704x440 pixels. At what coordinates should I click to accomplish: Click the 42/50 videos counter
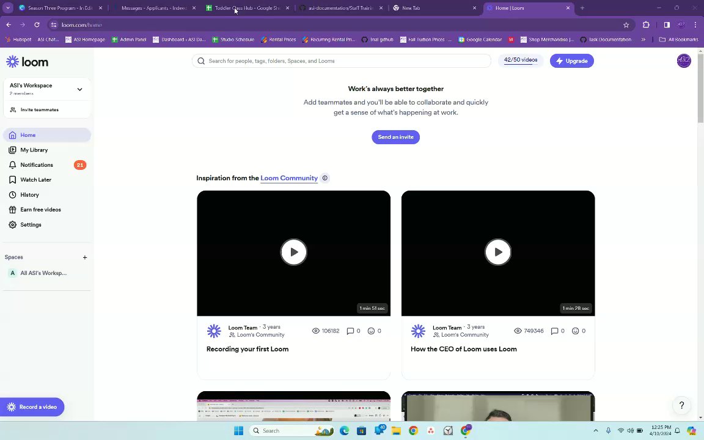pos(521,60)
